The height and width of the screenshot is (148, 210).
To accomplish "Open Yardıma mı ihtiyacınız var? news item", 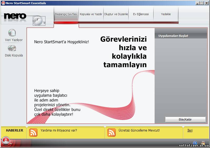I will (x=59, y=130).
